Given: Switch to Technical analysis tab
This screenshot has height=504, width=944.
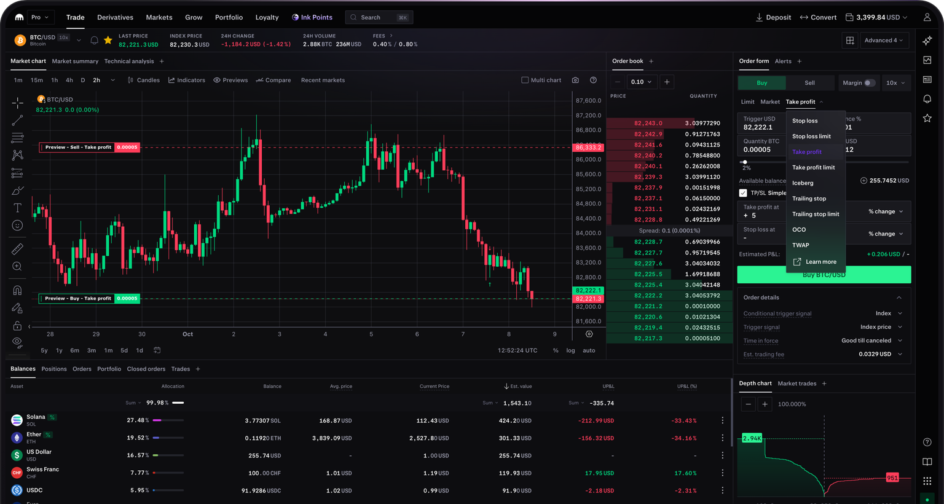Looking at the screenshot, I should 129,61.
